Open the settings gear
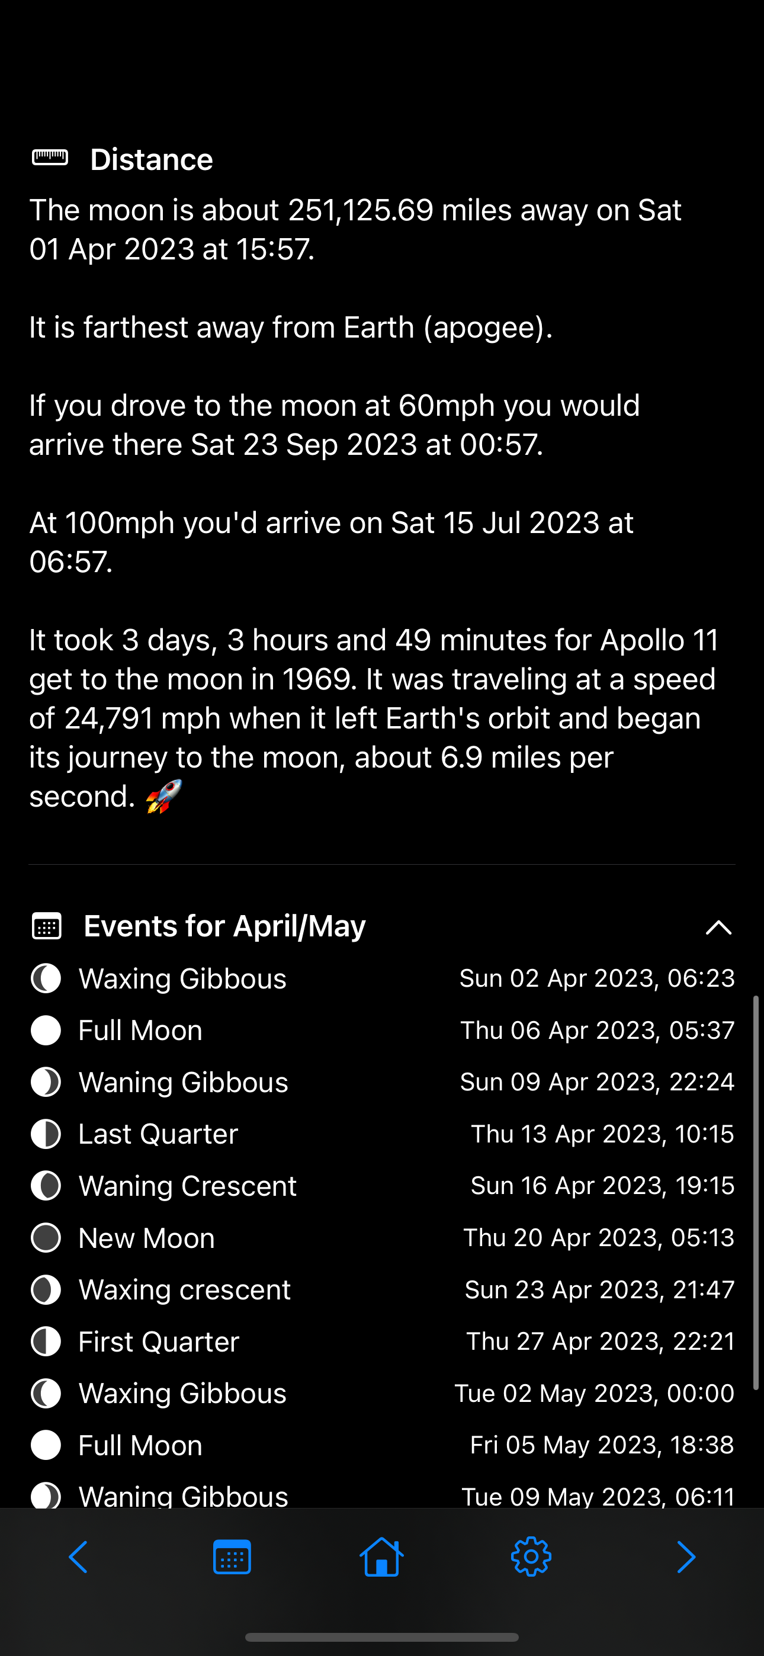Viewport: 764px width, 1656px height. click(x=531, y=1556)
